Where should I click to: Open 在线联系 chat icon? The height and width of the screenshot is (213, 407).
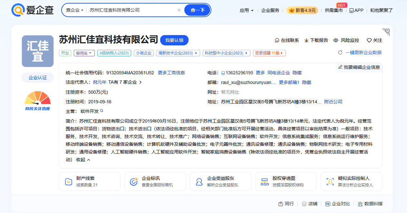coord(277,40)
